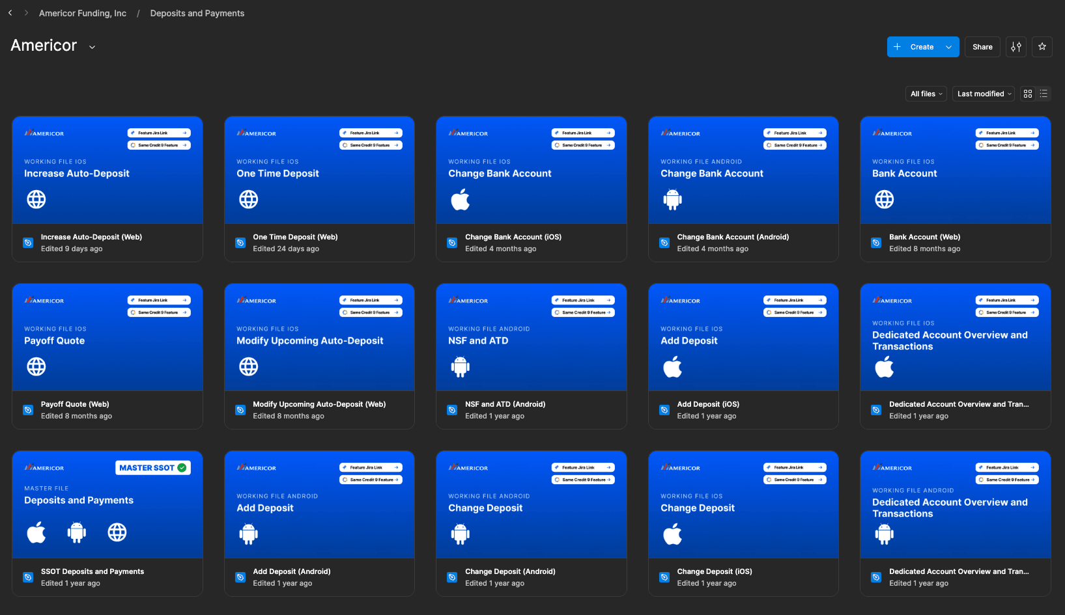Viewport: 1065px width, 615px height.
Task: Click file icon beside SSOT Deposits and Payments
Action: [28, 577]
